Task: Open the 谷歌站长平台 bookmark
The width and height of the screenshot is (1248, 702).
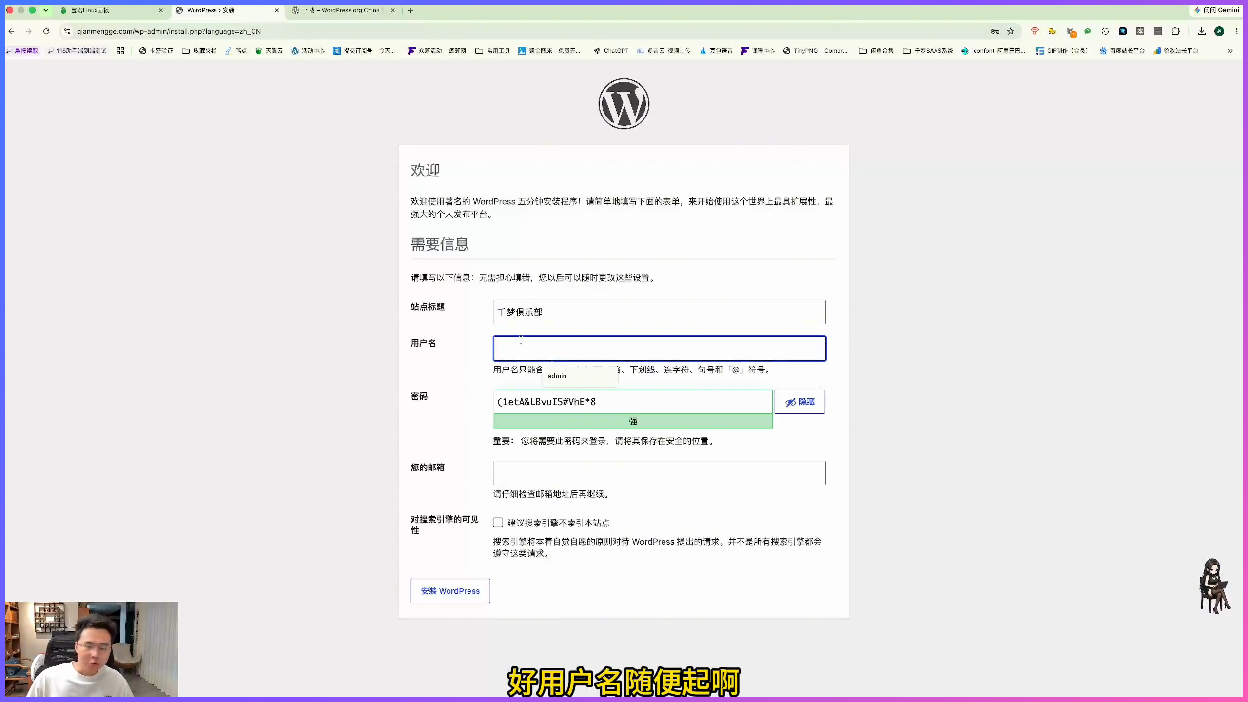Action: click(x=1176, y=51)
